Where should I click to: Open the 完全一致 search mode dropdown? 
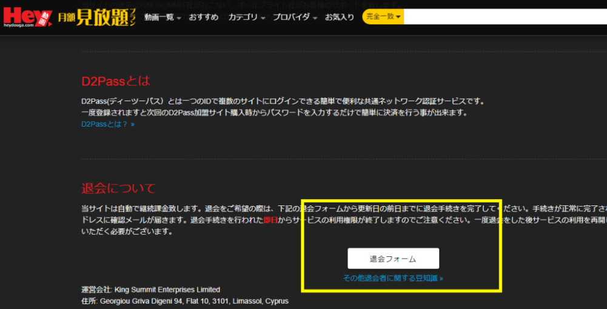383,17
